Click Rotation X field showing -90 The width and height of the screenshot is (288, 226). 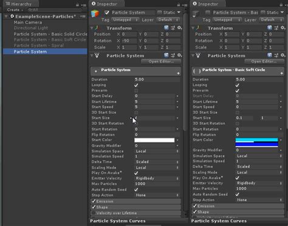pos(129,41)
